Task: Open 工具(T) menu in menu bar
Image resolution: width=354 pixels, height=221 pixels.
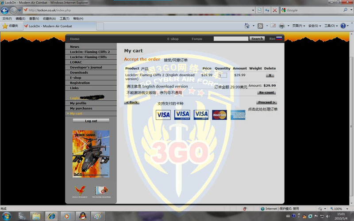Action: coord(64,19)
